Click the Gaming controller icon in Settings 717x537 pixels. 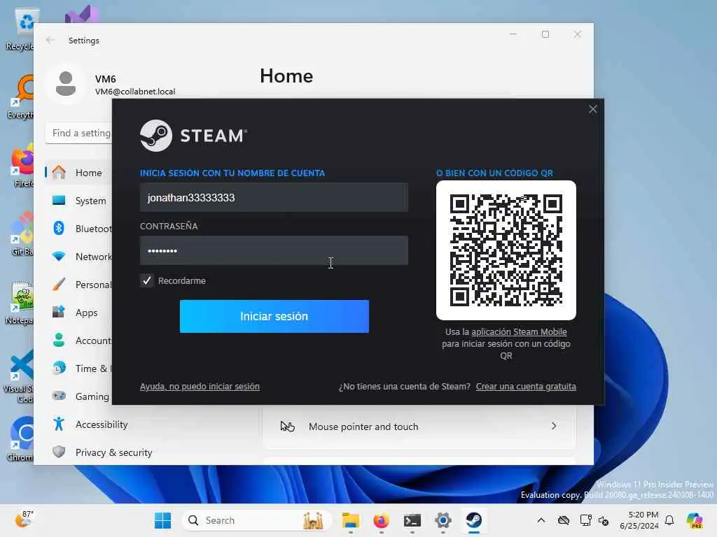[x=59, y=396]
